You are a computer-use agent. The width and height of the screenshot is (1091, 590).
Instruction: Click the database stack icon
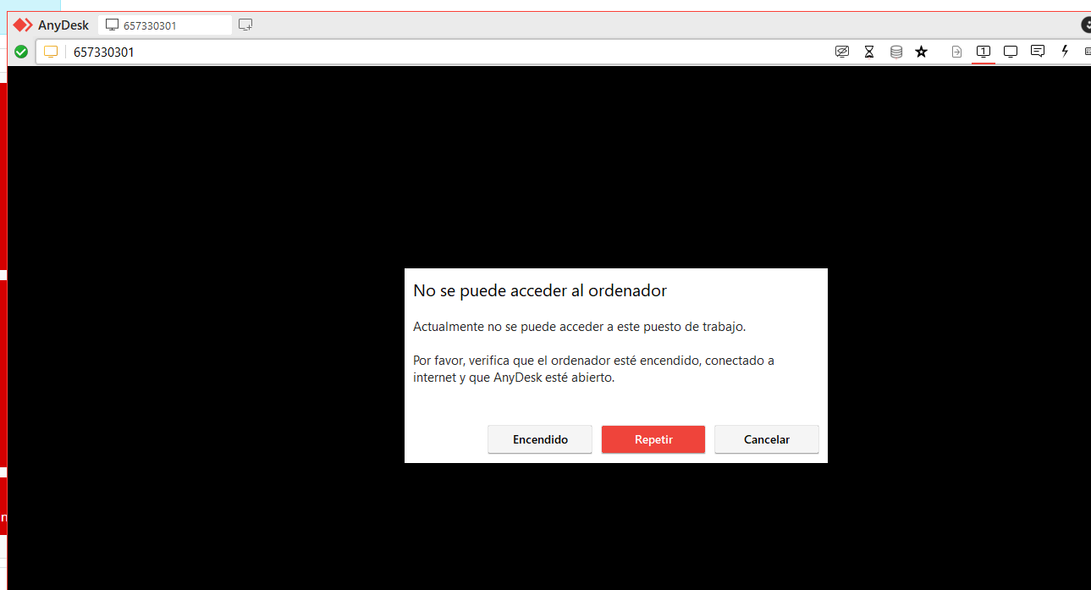[x=895, y=52]
